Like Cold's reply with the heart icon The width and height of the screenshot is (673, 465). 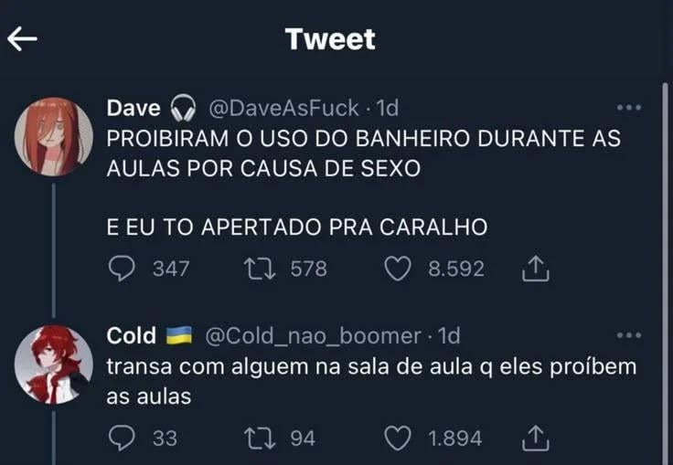[398, 438]
